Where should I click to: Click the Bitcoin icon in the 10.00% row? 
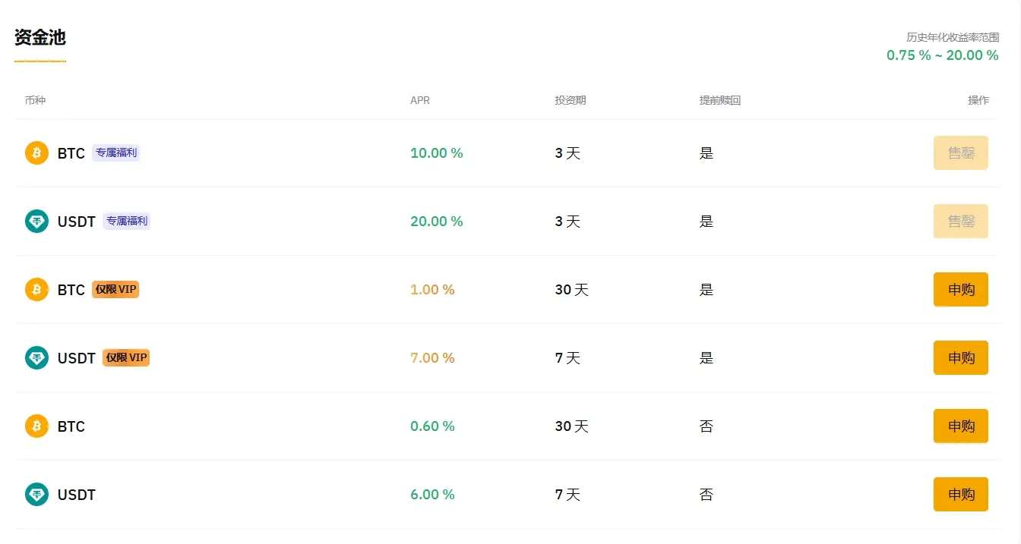pos(36,153)
